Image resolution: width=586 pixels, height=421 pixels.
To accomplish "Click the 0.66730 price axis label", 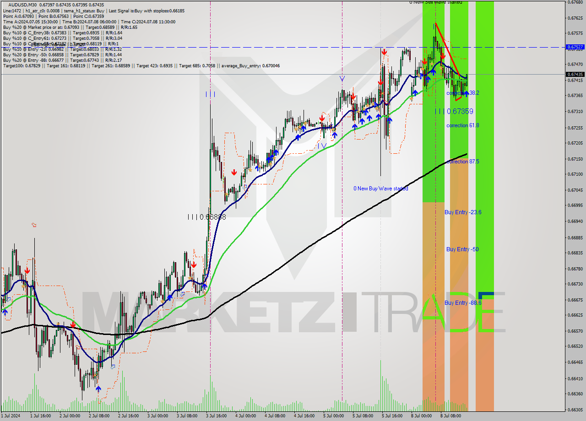I will pos(575,284).
